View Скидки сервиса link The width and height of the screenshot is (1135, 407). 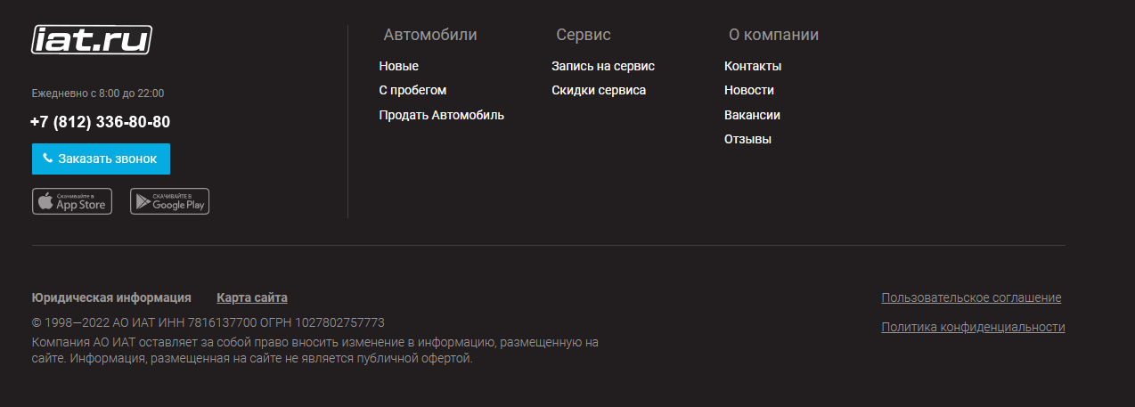[x=599, y=90]
